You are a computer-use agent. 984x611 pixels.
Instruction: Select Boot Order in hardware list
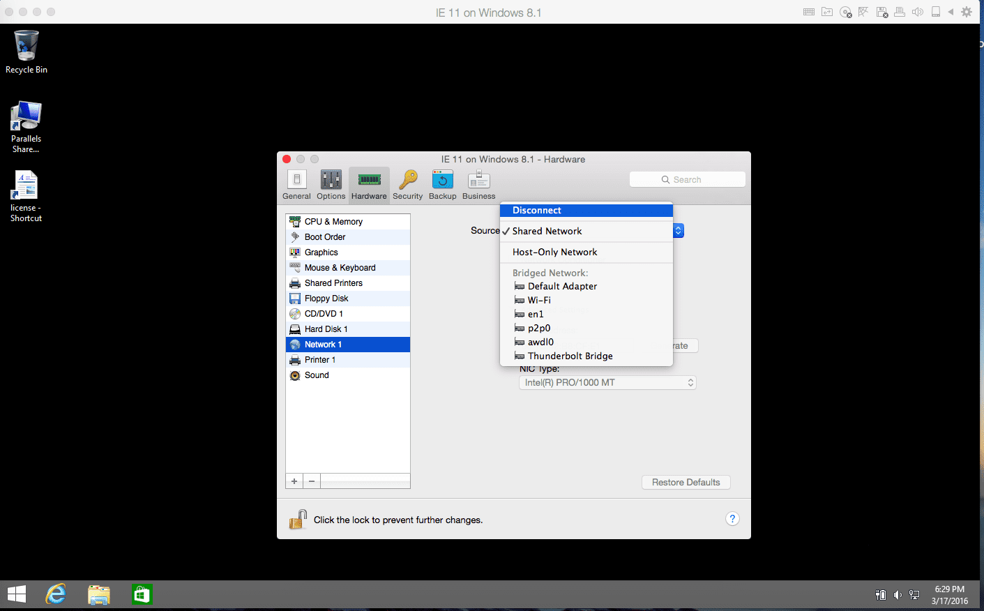pyautogui.click(x=348, y=237)
